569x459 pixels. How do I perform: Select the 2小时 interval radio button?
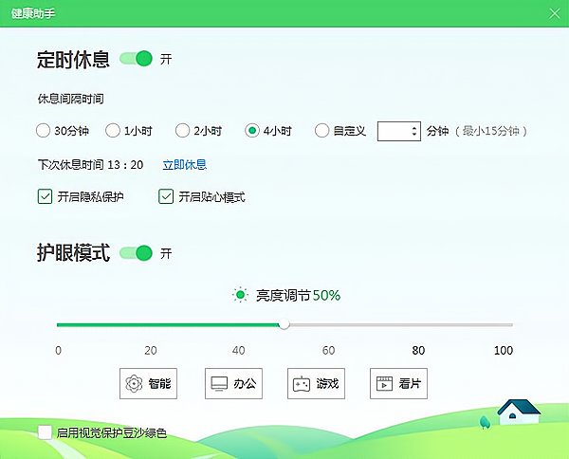(182, 130)
